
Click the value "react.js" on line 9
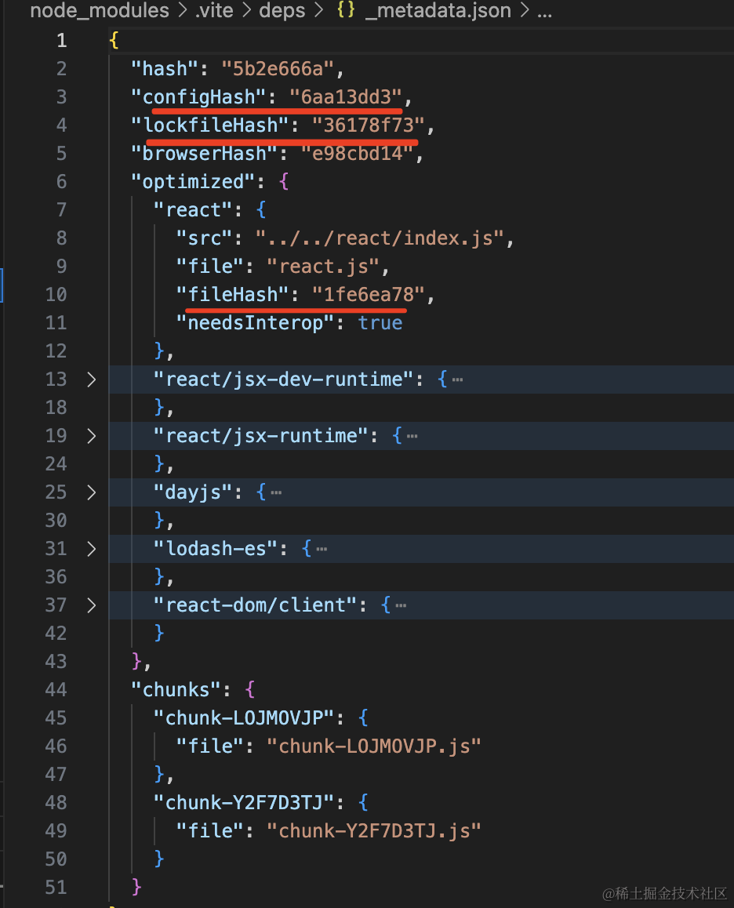tap(323, 267)
